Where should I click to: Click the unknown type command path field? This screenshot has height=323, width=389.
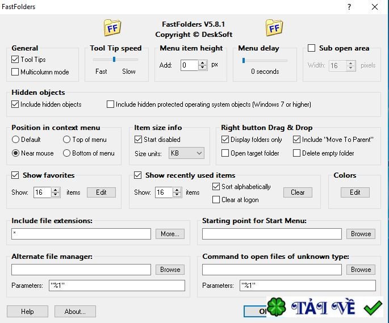[x=272, y=270]
